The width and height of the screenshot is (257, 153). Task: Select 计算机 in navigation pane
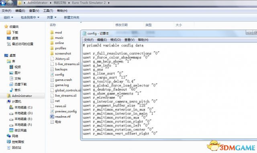pos(16,101)
